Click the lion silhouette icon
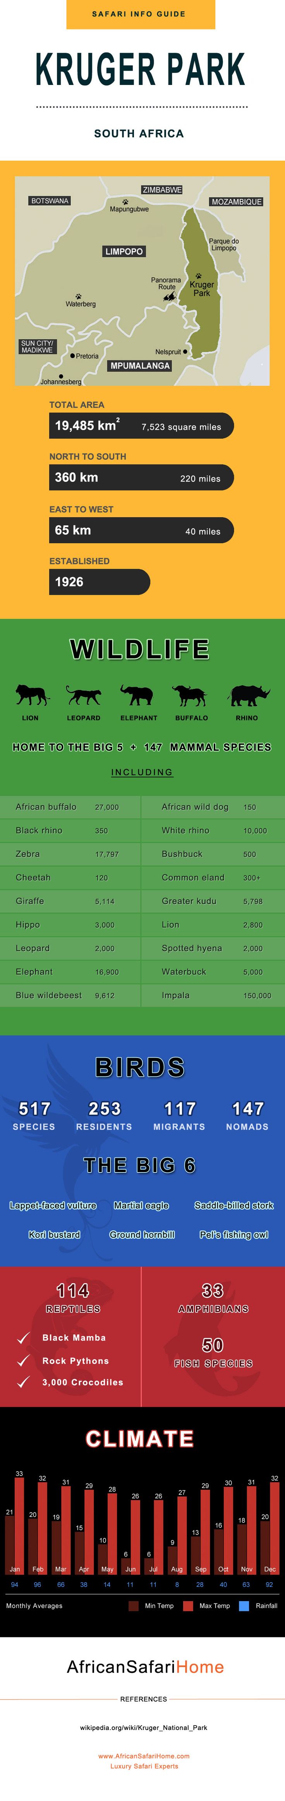 click(32, 695)
